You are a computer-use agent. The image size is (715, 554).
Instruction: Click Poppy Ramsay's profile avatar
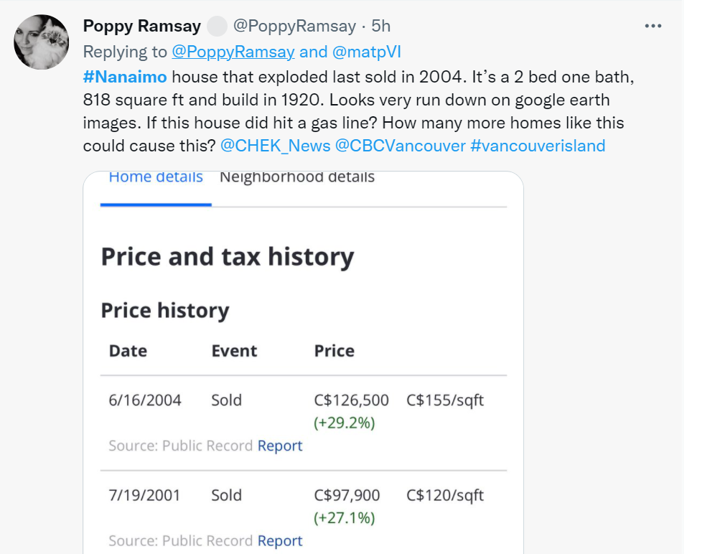click(42, 42)
